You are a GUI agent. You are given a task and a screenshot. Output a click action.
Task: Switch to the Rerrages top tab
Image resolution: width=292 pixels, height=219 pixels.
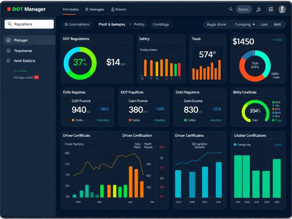coord(95,9)
